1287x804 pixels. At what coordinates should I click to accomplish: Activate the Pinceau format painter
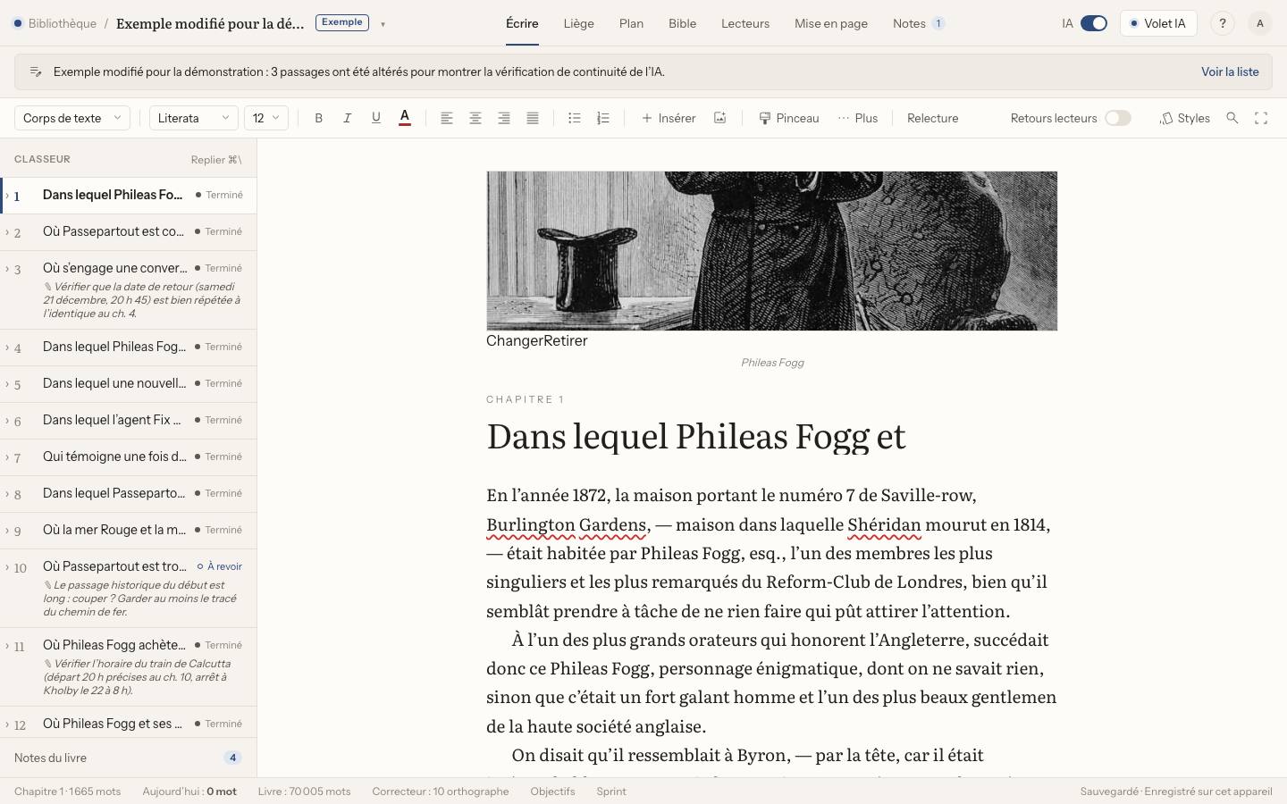[x=789, y=118]
